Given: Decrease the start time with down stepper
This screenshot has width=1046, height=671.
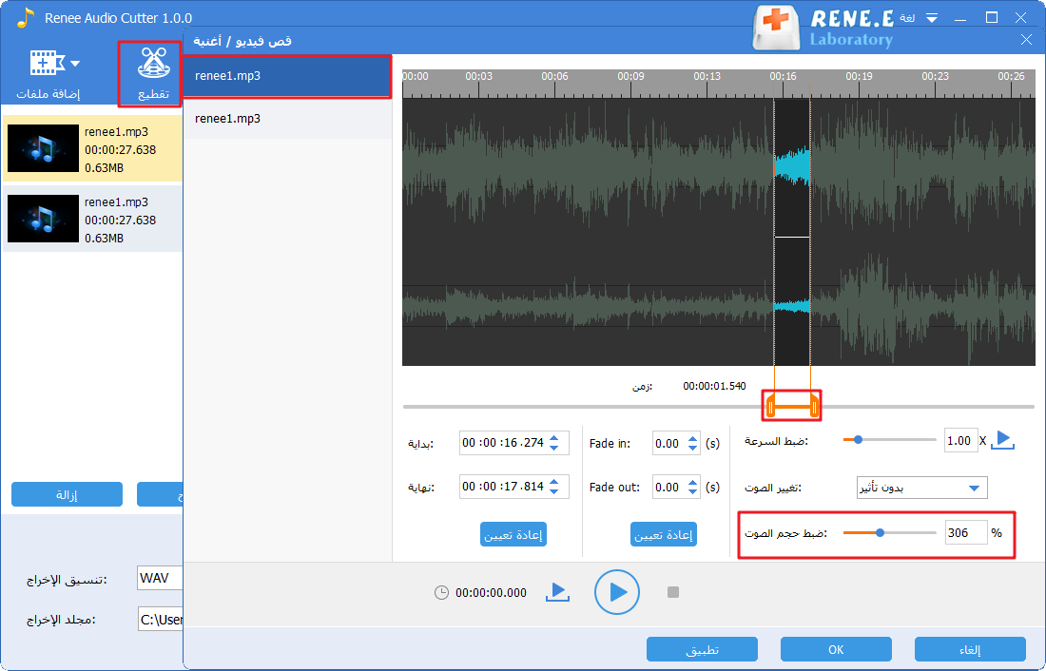Looking at the screenshot, I should point(554,448).
